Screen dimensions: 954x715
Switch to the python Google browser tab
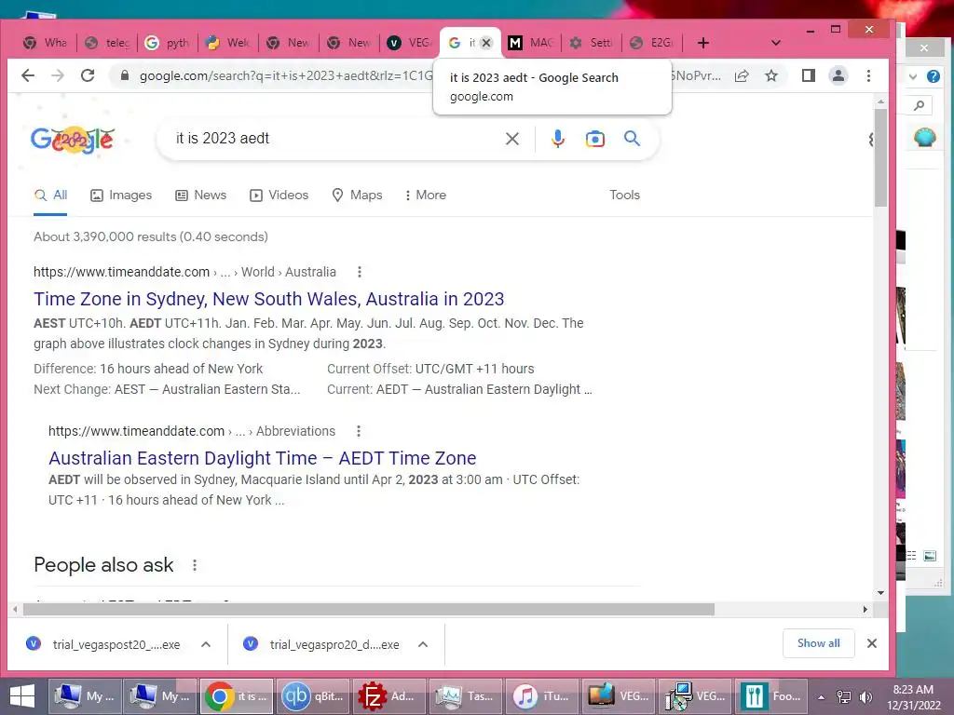click(168, 43)
